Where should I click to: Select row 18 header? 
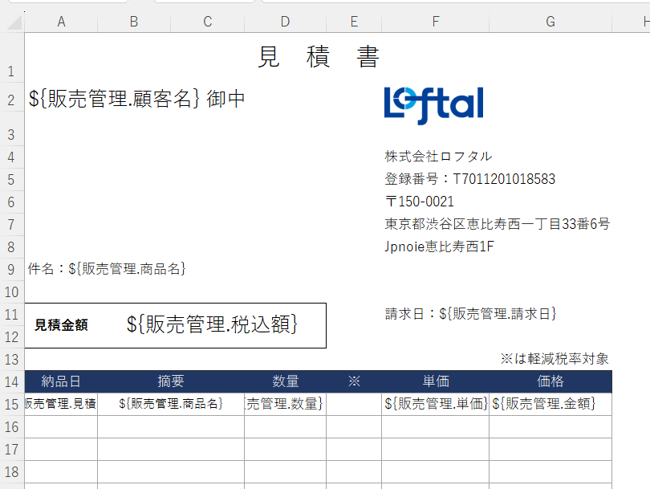[11, 471]
